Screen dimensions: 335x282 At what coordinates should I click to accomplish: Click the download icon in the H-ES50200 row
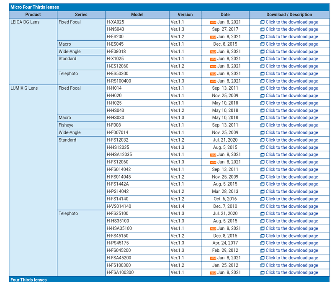coord(262,74)
